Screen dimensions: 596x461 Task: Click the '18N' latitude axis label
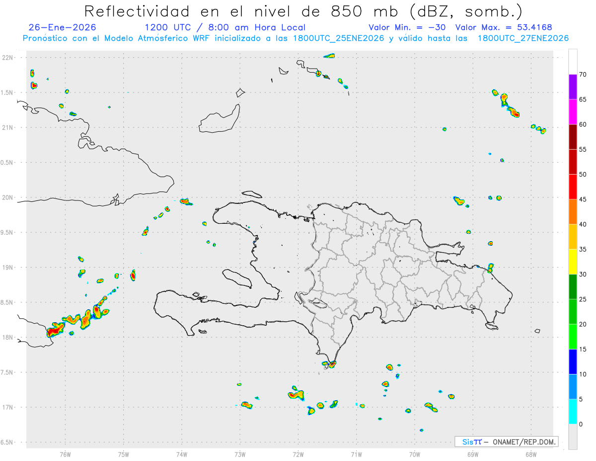coord(8,338)
